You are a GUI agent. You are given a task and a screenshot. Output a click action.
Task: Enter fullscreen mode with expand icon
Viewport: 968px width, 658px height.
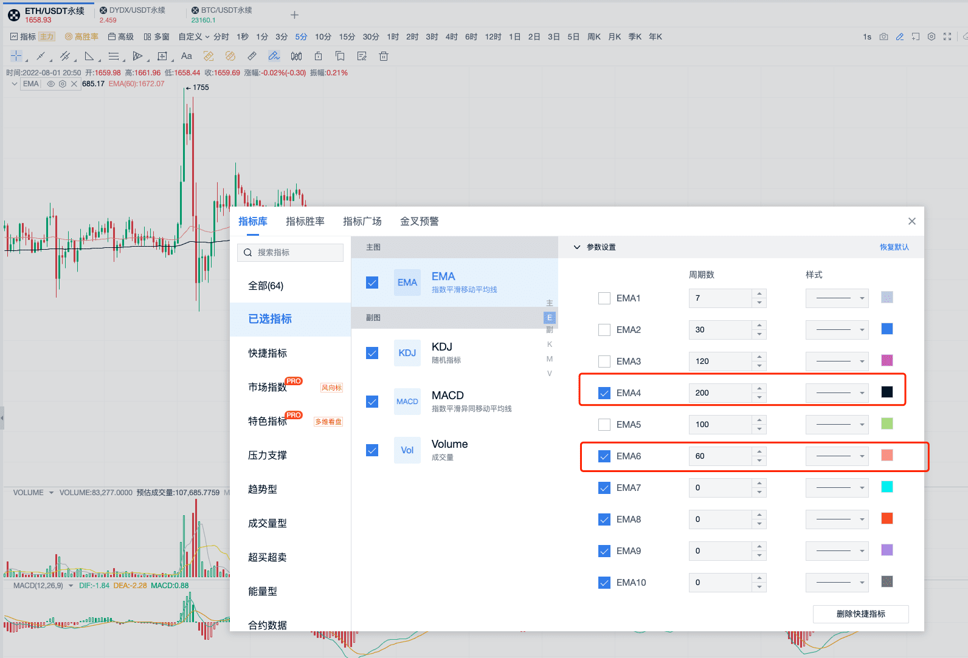pos(947,37)
